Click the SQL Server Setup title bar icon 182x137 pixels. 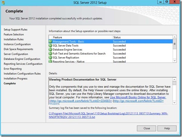(3, 2)
